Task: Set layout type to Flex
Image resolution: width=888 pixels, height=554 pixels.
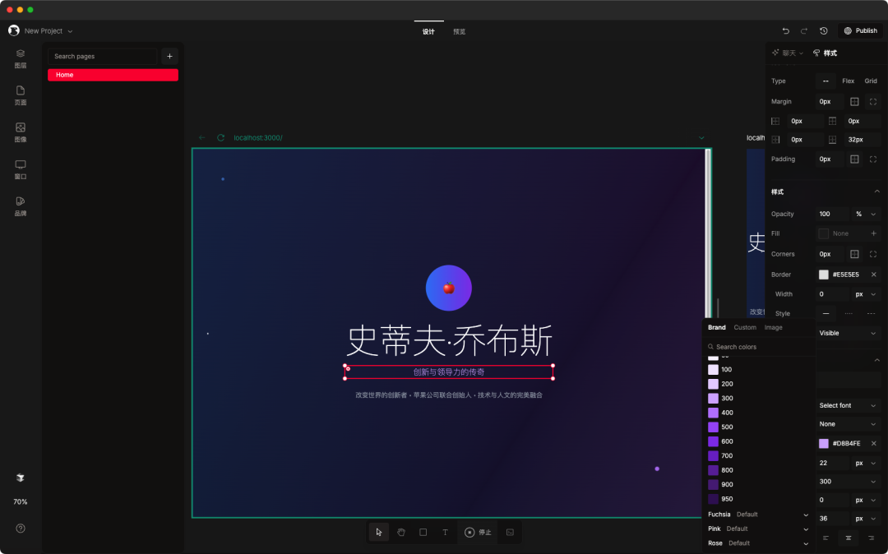Action: pos(848,81)
